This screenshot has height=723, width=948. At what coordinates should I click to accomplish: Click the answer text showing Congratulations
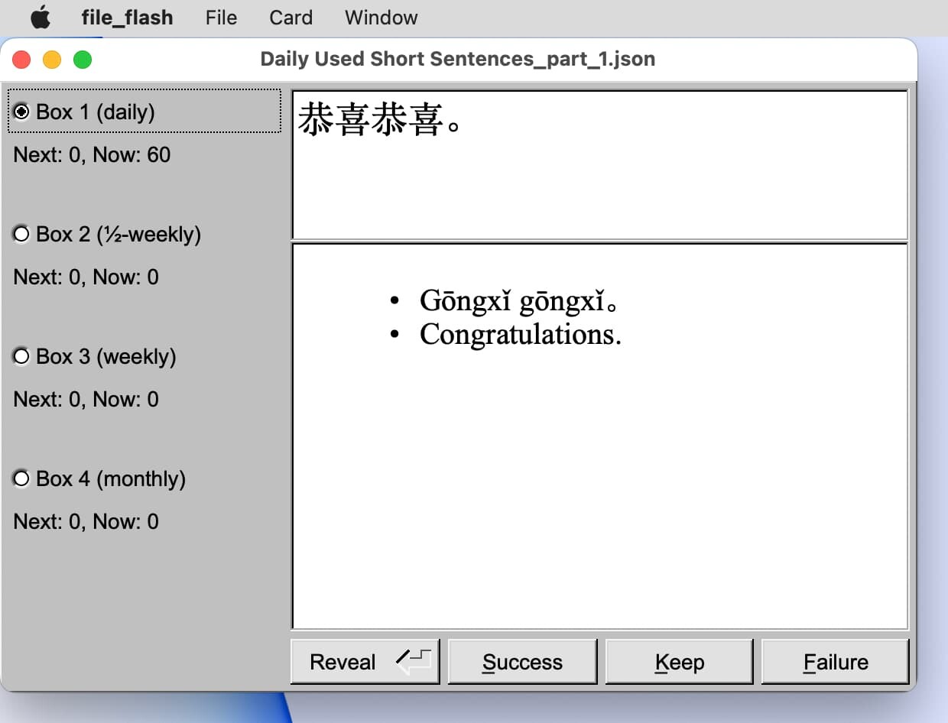520,335
